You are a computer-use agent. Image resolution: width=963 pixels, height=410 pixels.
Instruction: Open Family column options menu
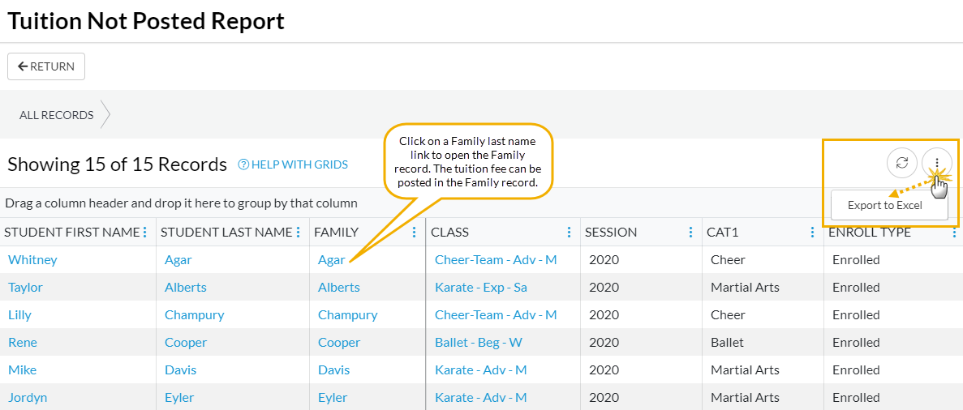tap(414, 233)
